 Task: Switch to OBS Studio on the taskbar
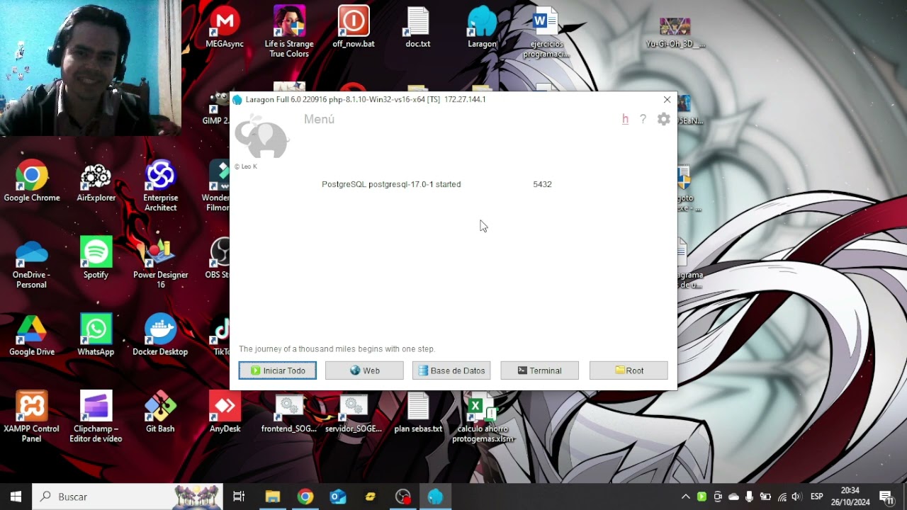click(x=403, y=497)
